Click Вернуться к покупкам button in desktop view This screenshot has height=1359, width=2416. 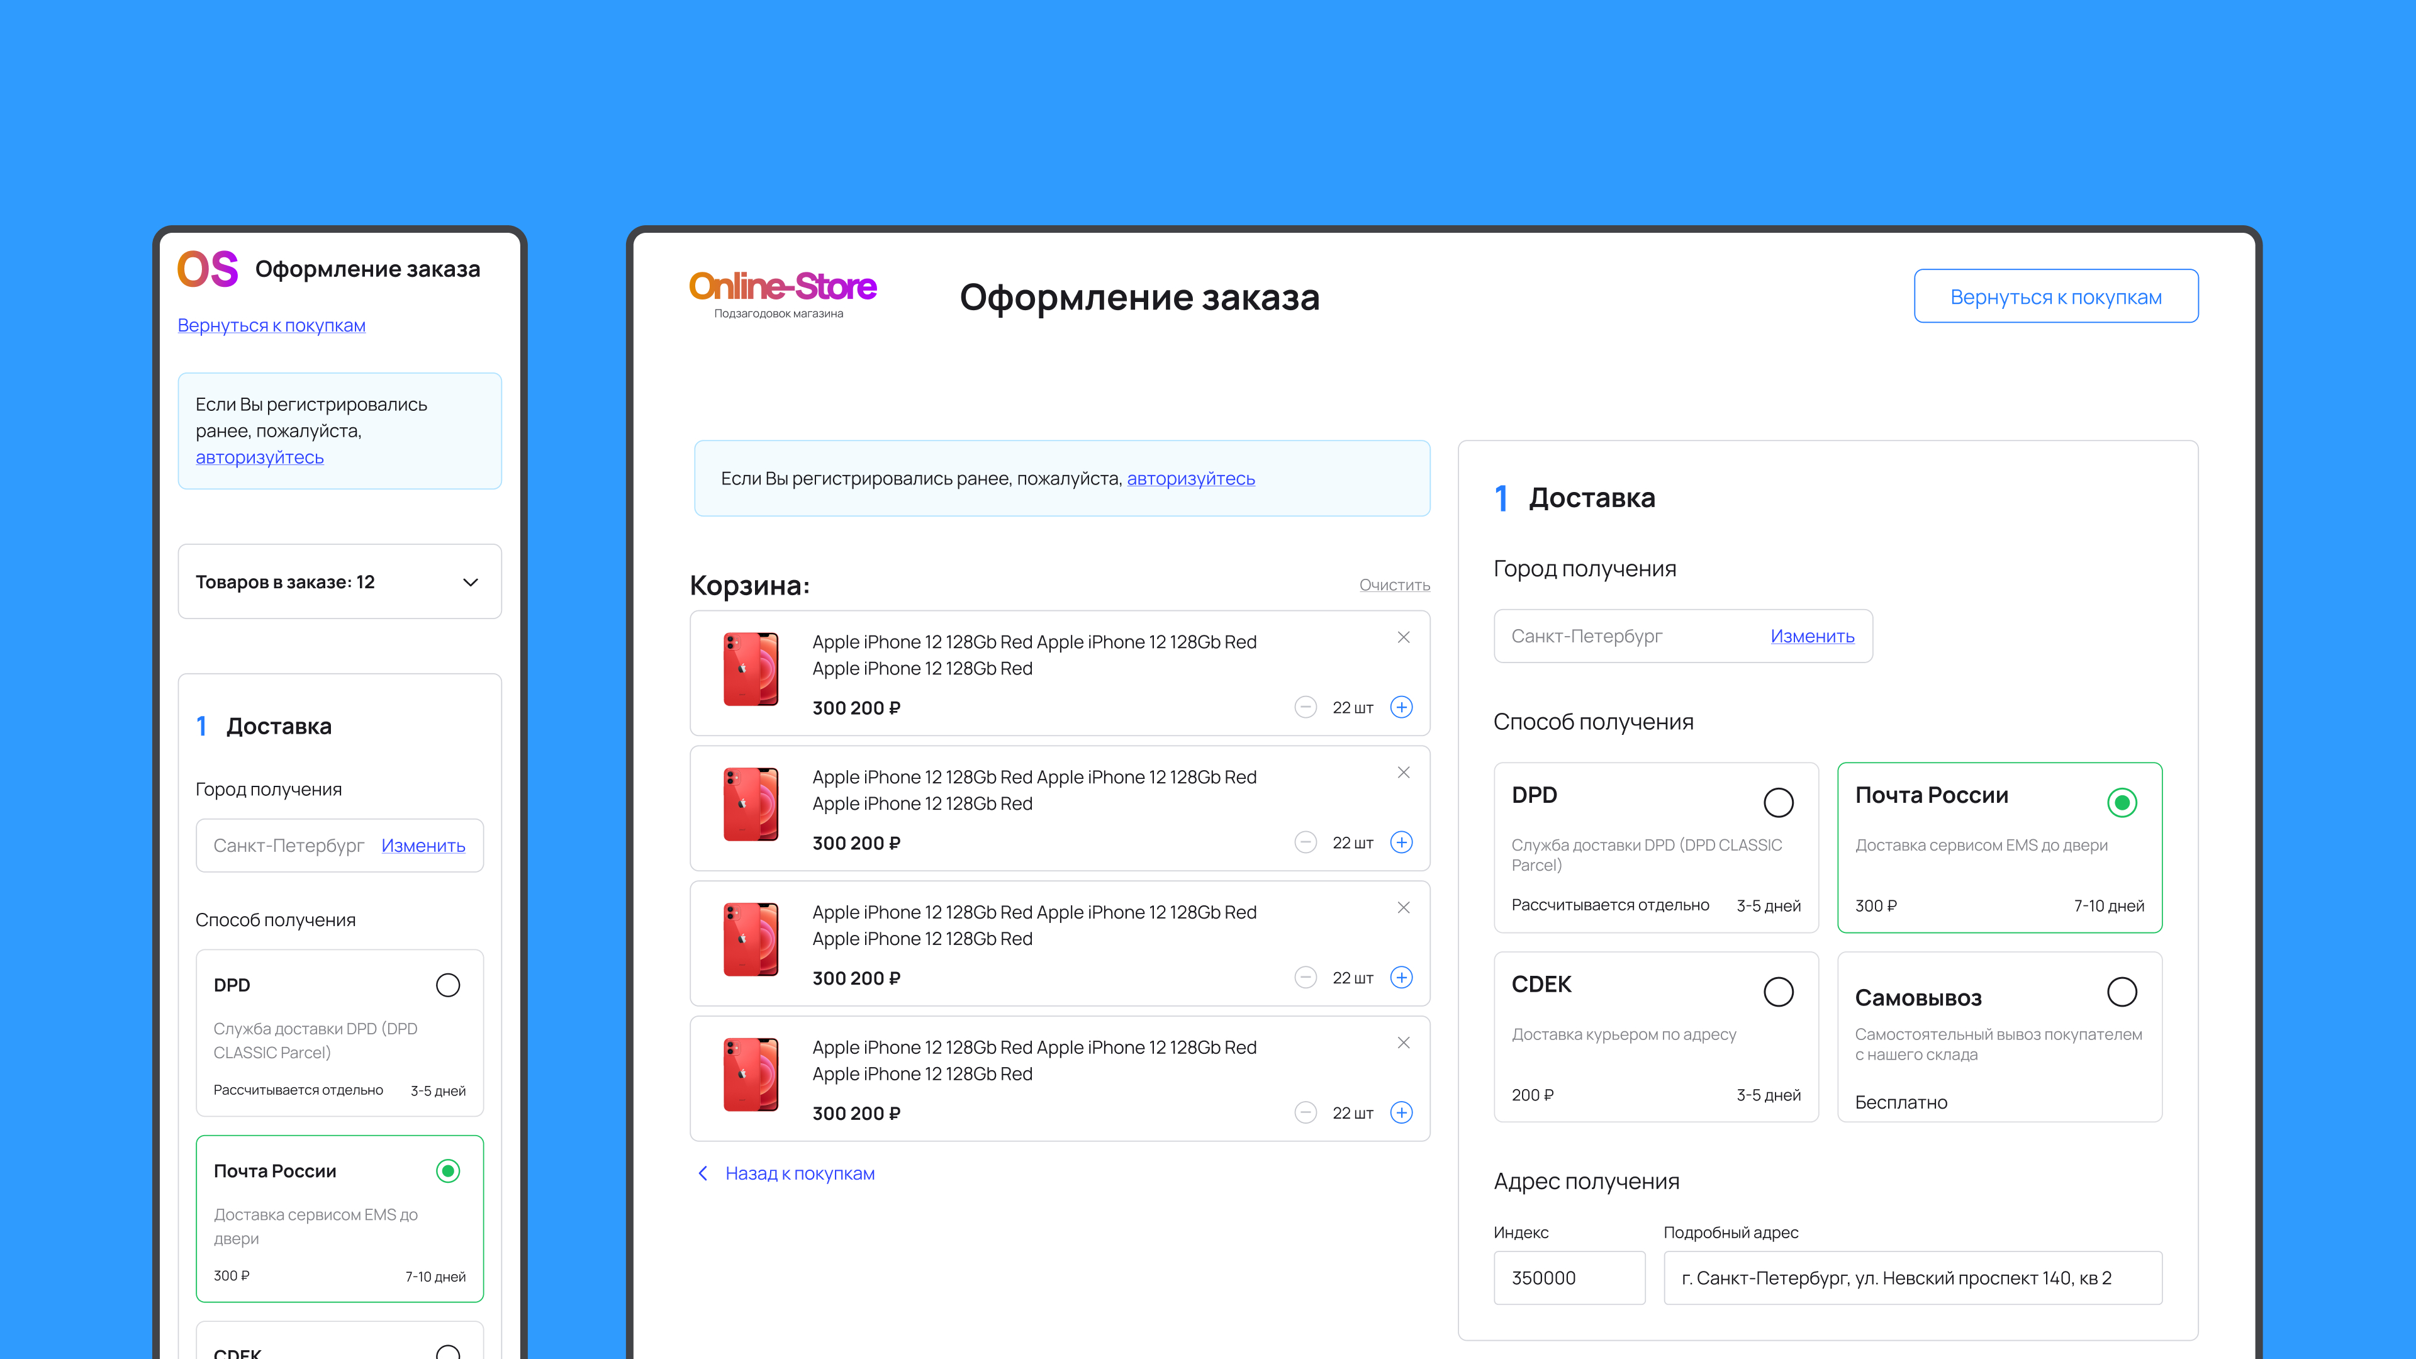(2056, 296)
